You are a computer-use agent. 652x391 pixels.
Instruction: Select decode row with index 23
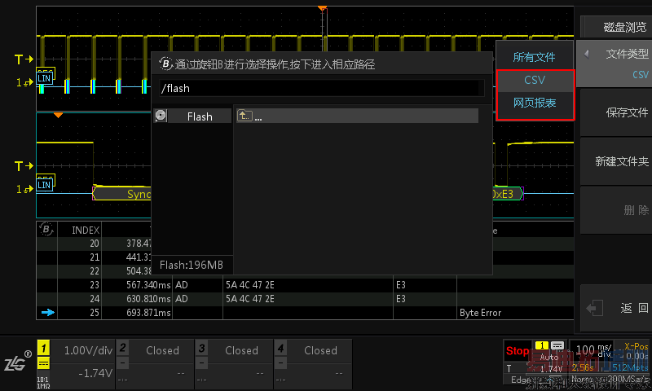pos(305,285)
